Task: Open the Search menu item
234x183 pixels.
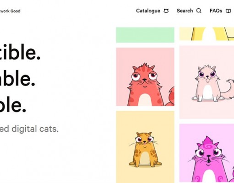Action: pyautogui.click(x=185, y=11)
